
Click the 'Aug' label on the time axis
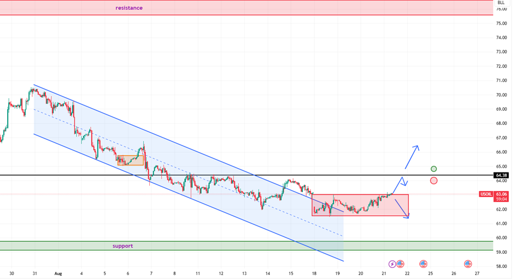58,273
